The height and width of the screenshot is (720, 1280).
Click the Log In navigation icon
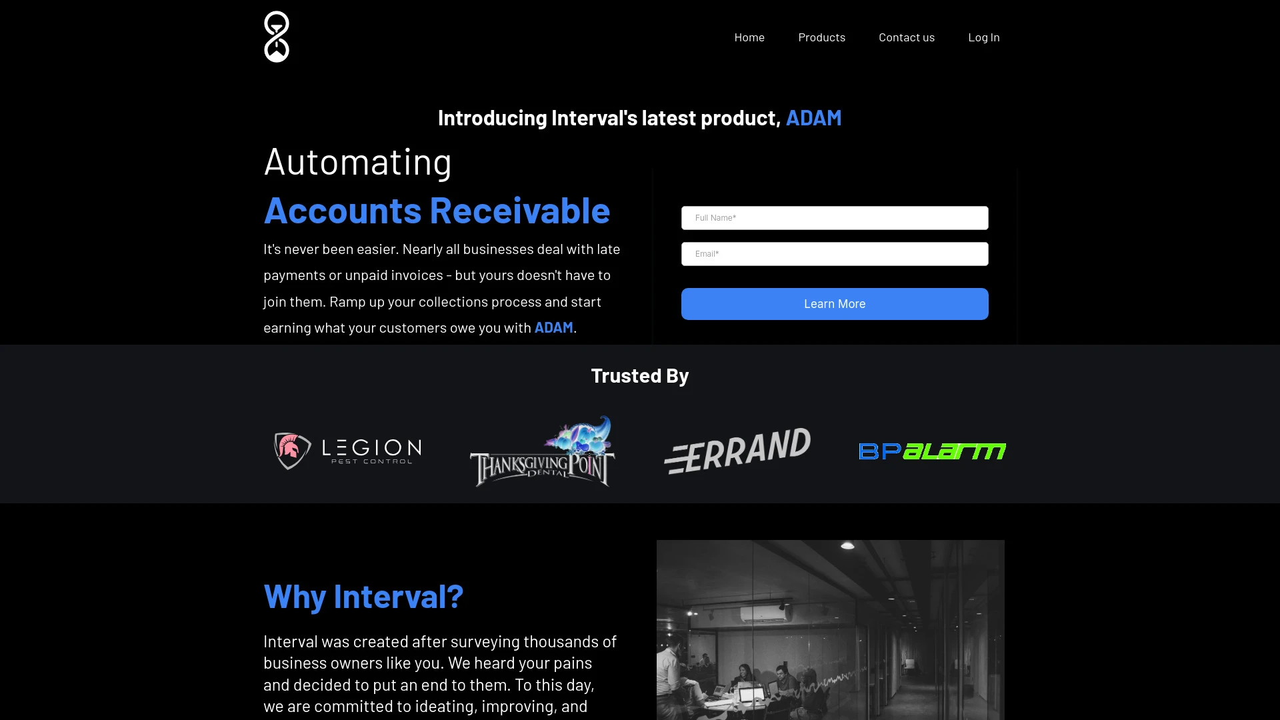984,37
